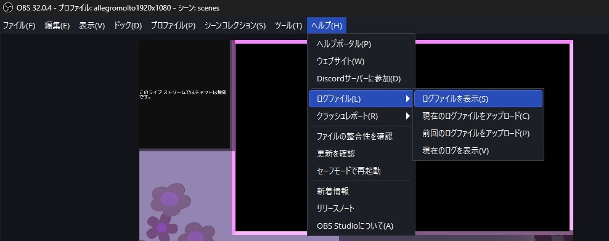Open リリースノート entry
609x241 pixels.
click(361, 208)
